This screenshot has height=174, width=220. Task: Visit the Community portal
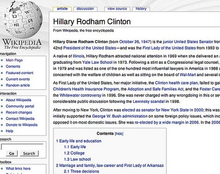tap(20, 106)
